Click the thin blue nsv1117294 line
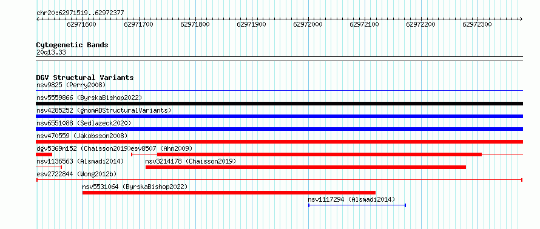Viewport: 540px width, 229px height. [x=357, y=205]
